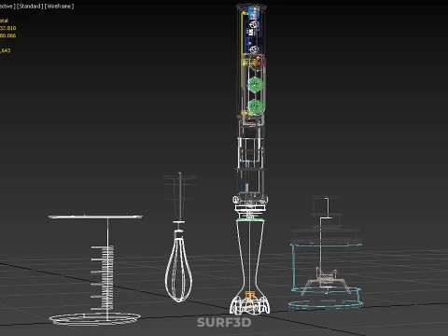Open the [Wireframe] viewport display menu

(x=59, y=7)
